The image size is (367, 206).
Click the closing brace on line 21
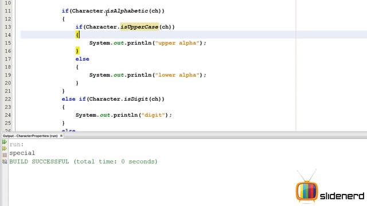coord(64,91)
